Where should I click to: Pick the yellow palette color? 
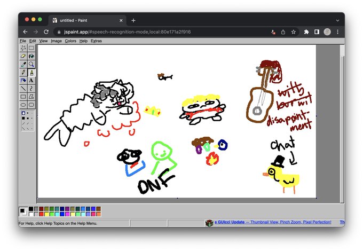[46, 214]
